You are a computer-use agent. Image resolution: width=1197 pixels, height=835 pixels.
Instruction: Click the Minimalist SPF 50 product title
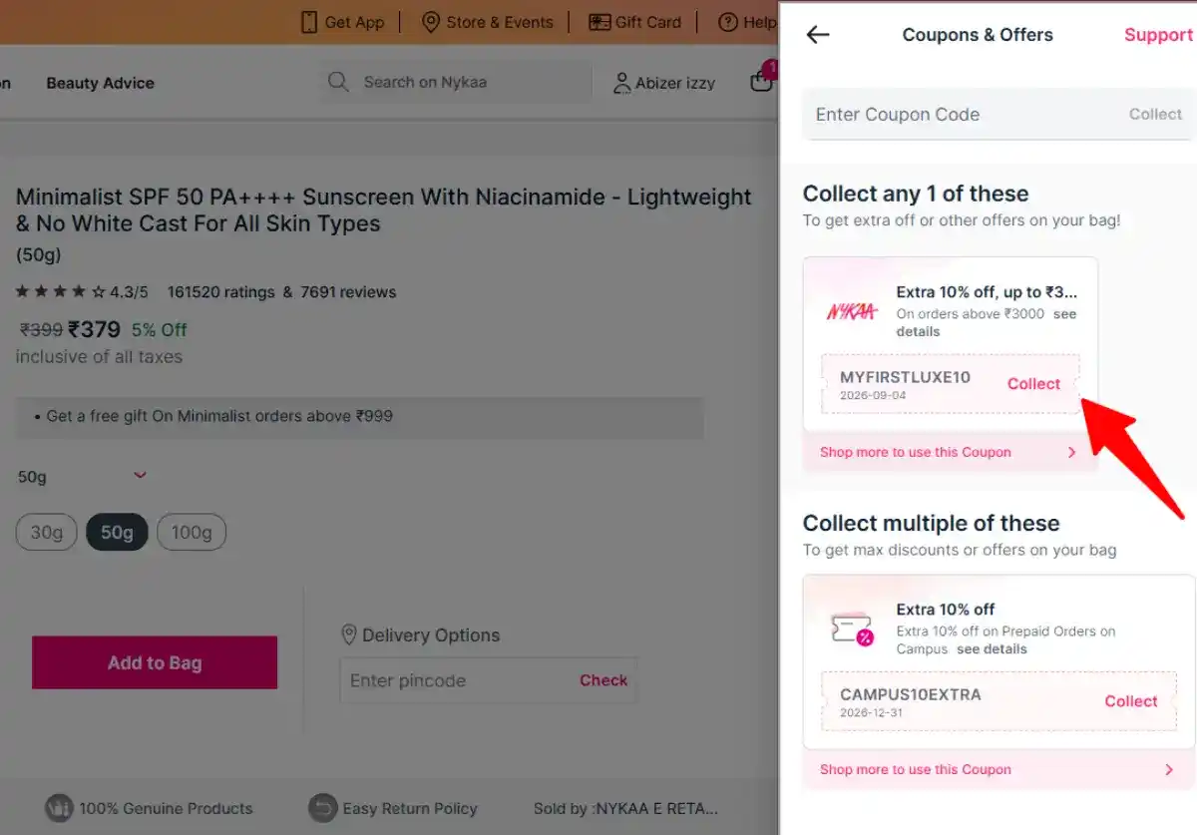[x=384, y=209]
